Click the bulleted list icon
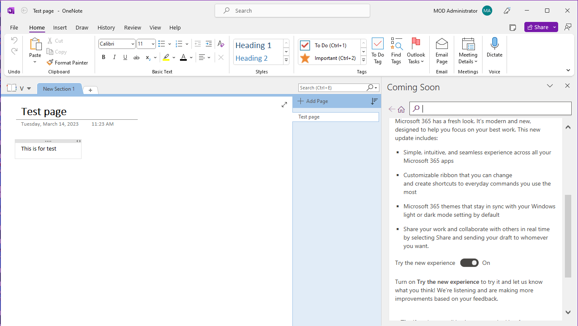Image resolution: width=578 pixels, height=326 pixels. point(161,44)
